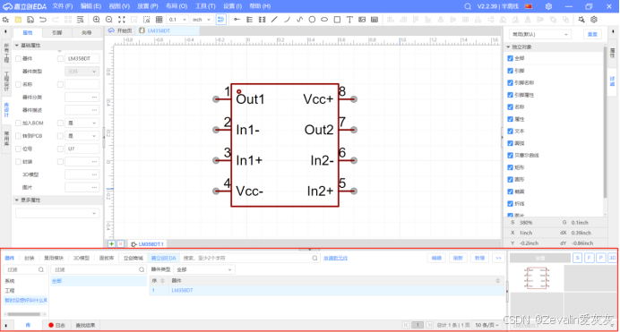Click the 位号 U? input field
The height and width of the screenshot is (332, 620).
[82, 149]
